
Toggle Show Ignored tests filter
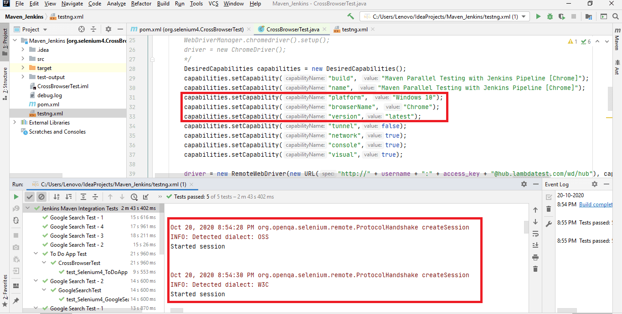coord(42,196)
